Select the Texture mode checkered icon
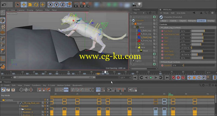This screenshot has height=116, width=217. [3, 26]
